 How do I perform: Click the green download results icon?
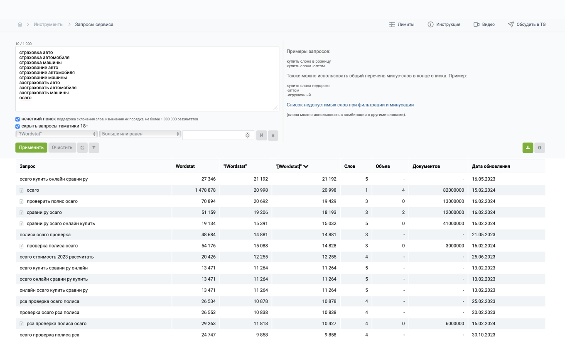(x=528, y=148)
